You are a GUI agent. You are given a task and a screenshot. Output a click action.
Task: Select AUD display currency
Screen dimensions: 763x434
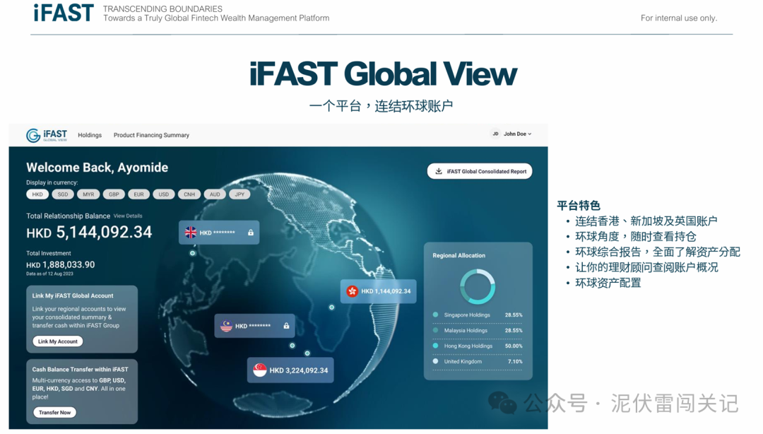215,194
